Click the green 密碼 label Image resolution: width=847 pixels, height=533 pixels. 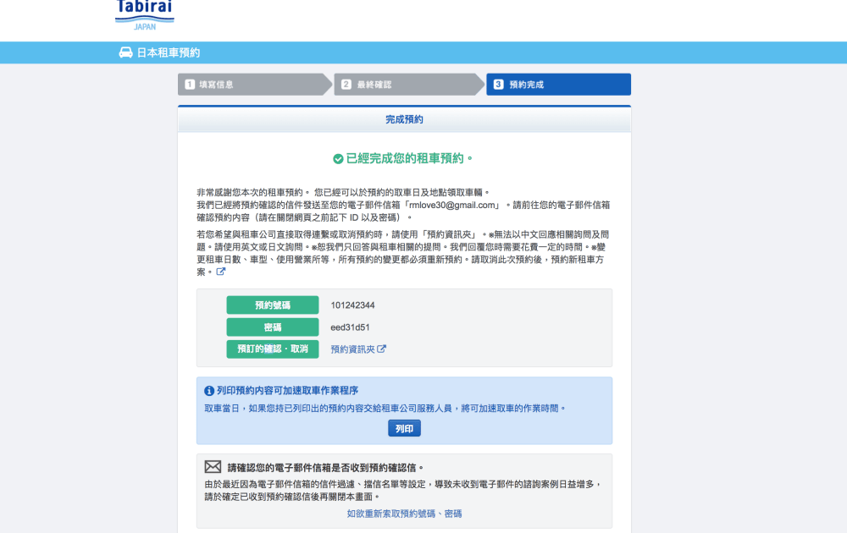pyautogui.click(x=272, y=327)
